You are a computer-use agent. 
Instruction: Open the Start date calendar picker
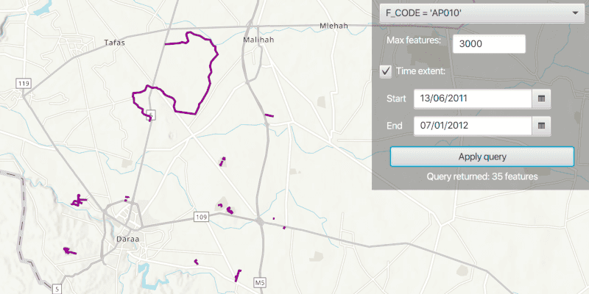coord(541,98)
